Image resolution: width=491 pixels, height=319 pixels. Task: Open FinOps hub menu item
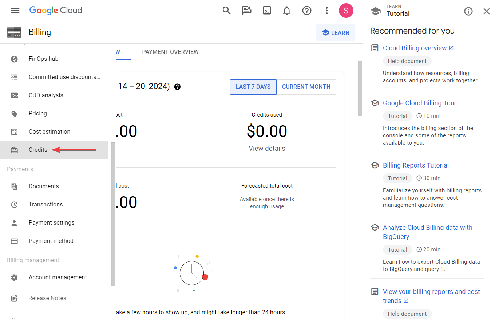[x=54, y=59]
